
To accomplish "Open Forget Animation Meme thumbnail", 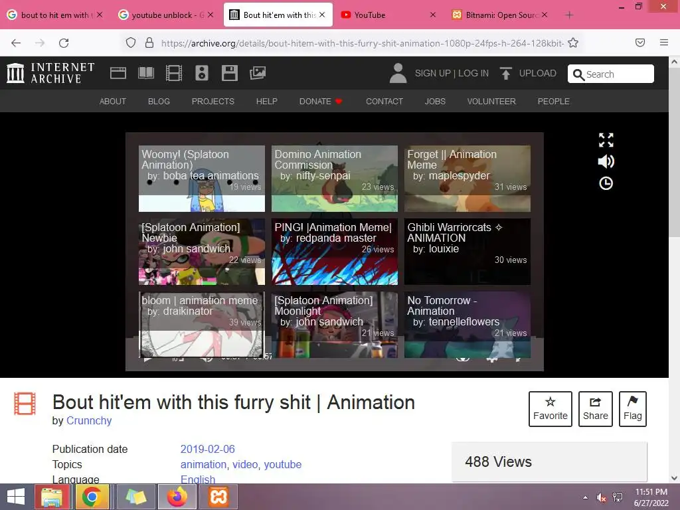I will [x=467, y=179].
